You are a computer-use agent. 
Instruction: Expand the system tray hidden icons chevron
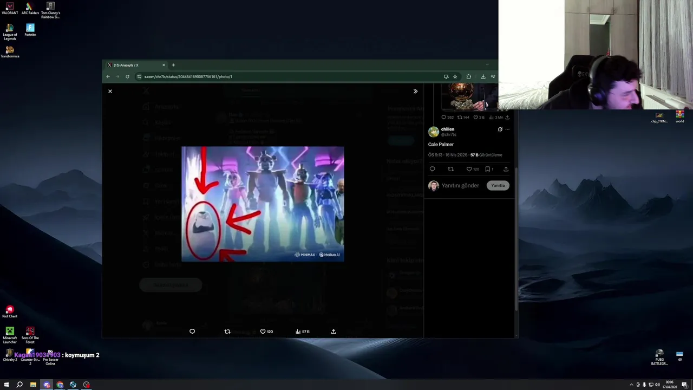pos(631,385)
